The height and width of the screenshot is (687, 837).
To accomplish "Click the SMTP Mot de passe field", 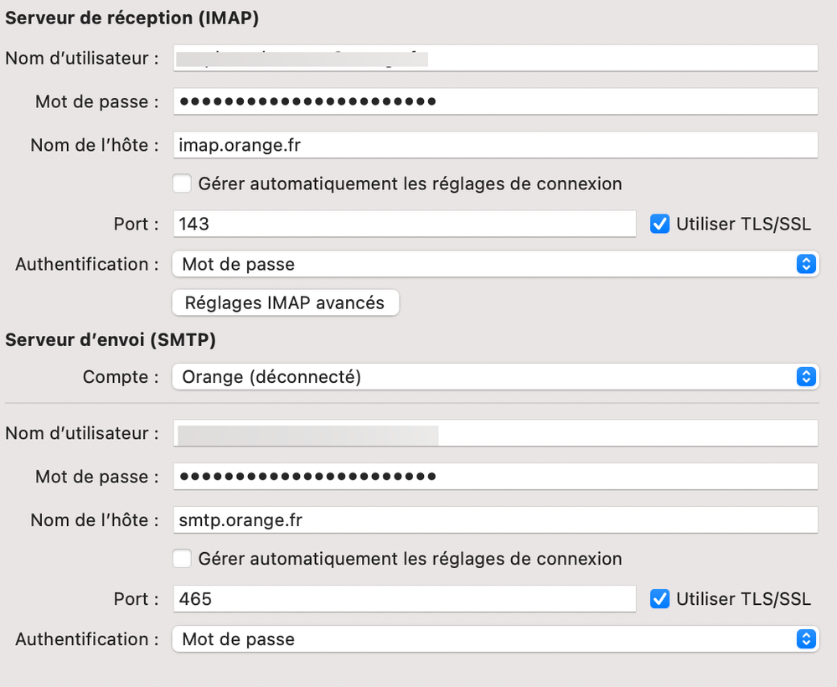I will [494, 477].
